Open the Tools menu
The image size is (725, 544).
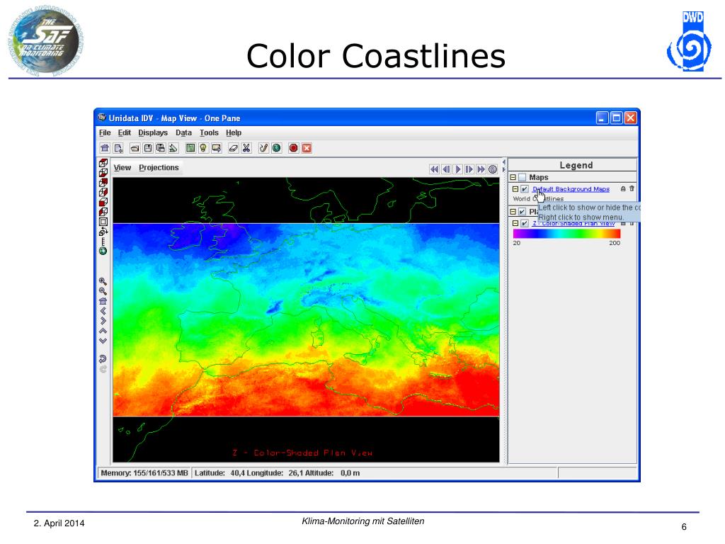(209, 132)
